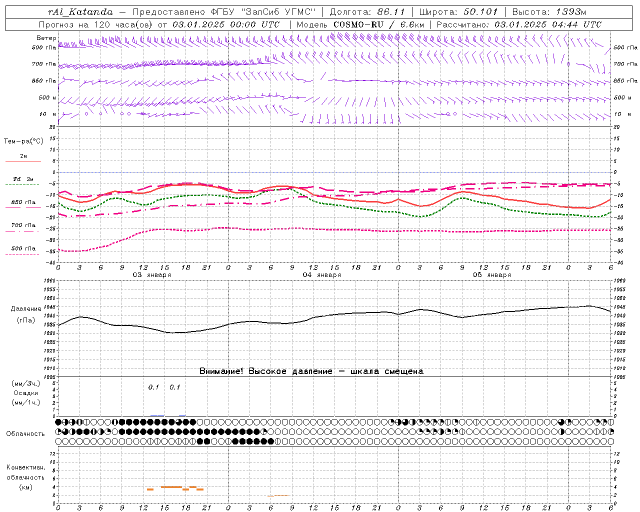Click the longest orange convective cloud bar
640x512 pixels.
[171, 487]
